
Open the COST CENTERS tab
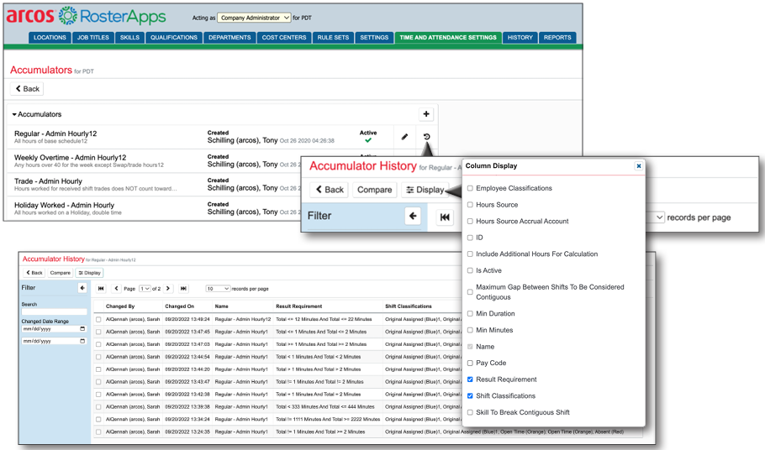(284, 38)
